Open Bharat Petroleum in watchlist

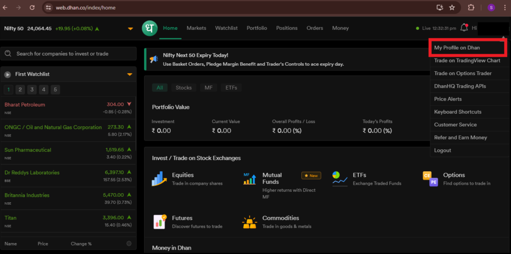point(68,108)
